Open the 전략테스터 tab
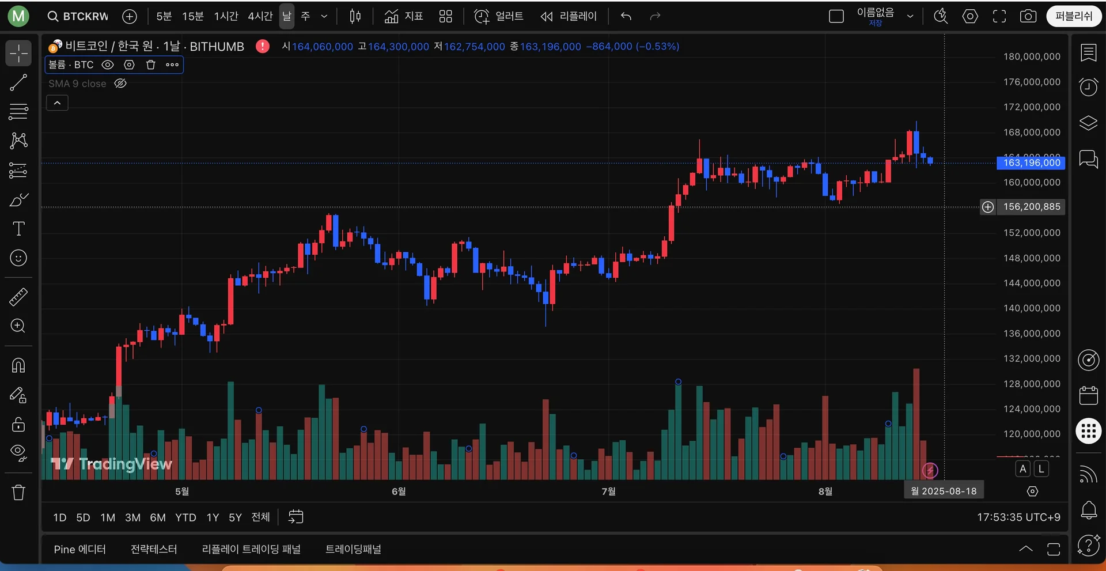The width and height of the screenshot is (1106, 571). tap(154, 550)
